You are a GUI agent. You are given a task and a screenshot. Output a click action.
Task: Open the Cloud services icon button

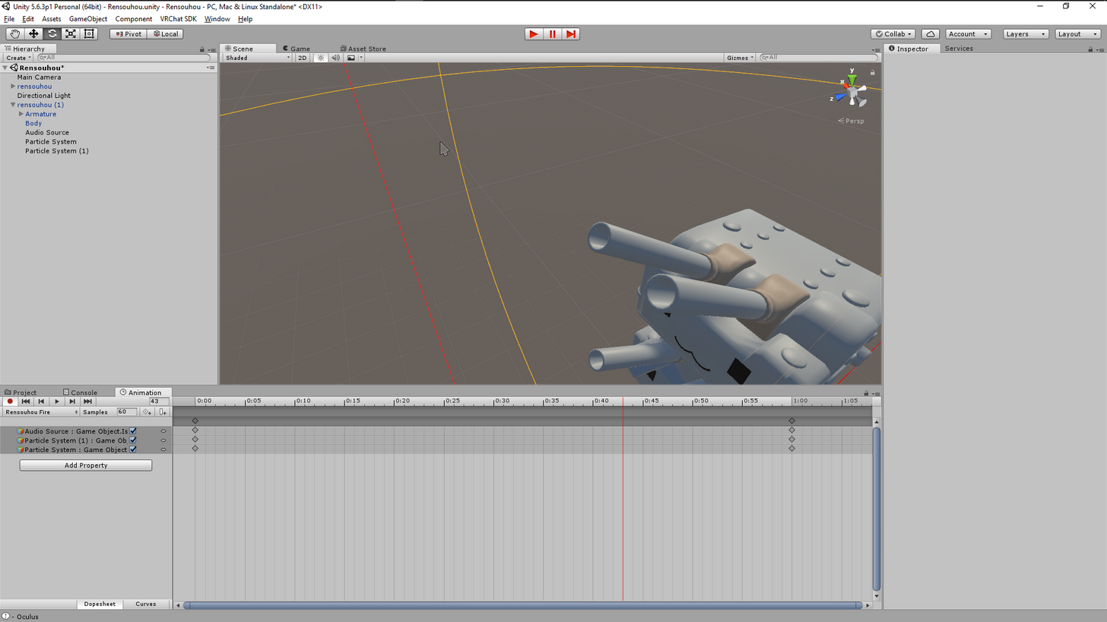pyautogui.click(x=930, y=33)
